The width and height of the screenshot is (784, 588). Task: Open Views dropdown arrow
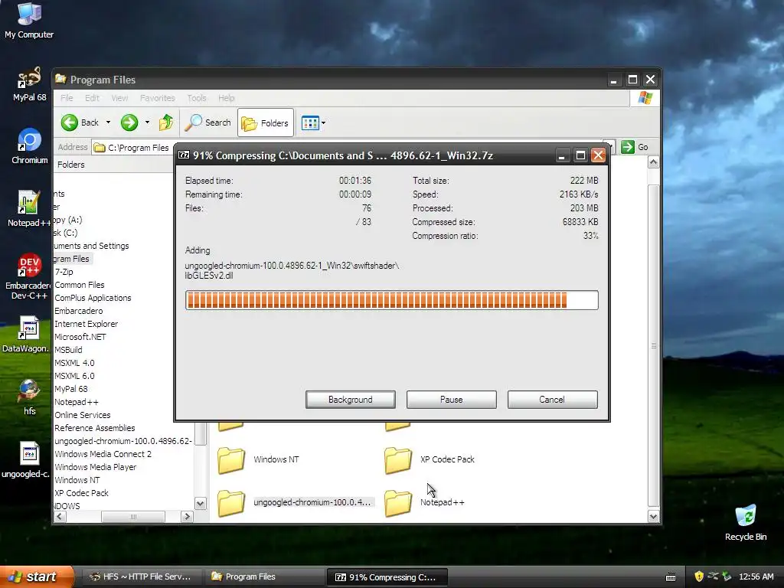click(x=324, y=122)
